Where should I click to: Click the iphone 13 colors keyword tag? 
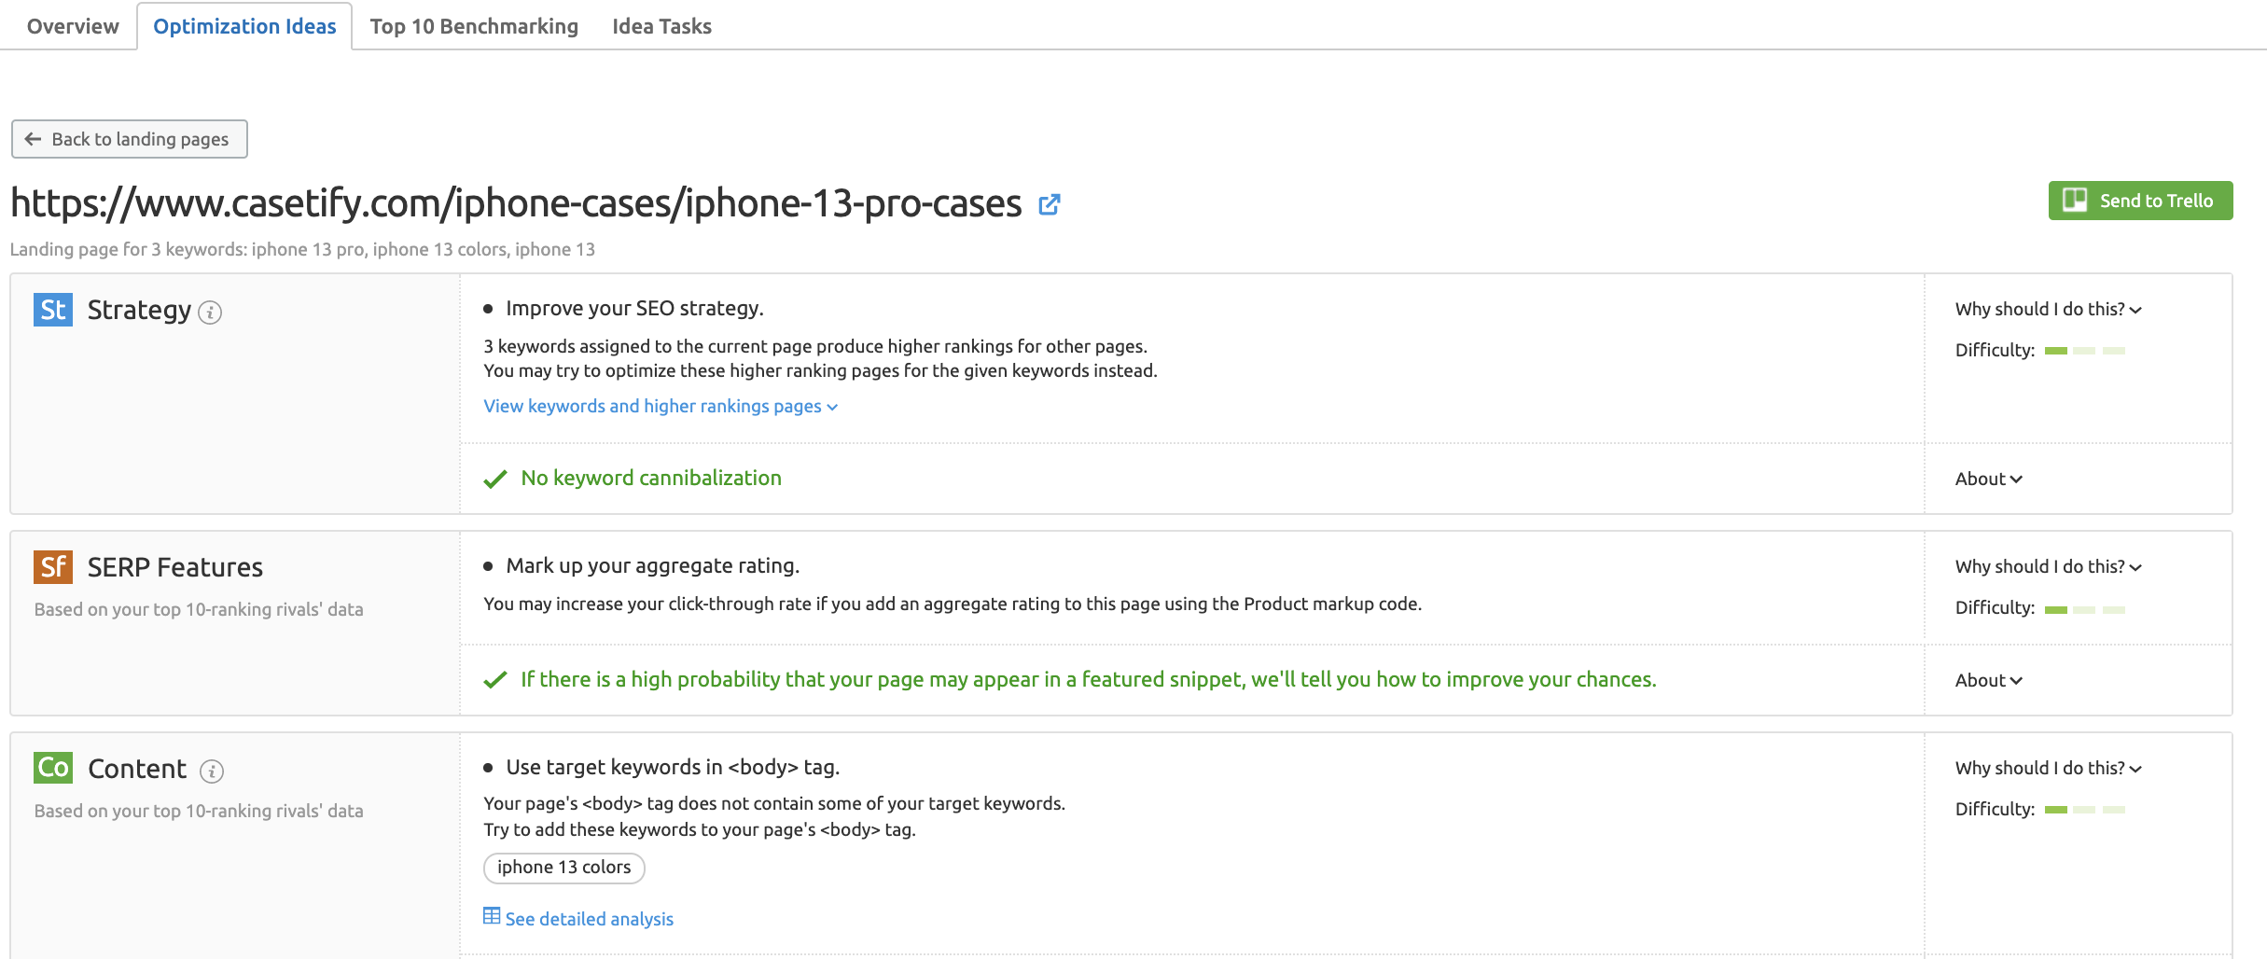coord(564,868)
